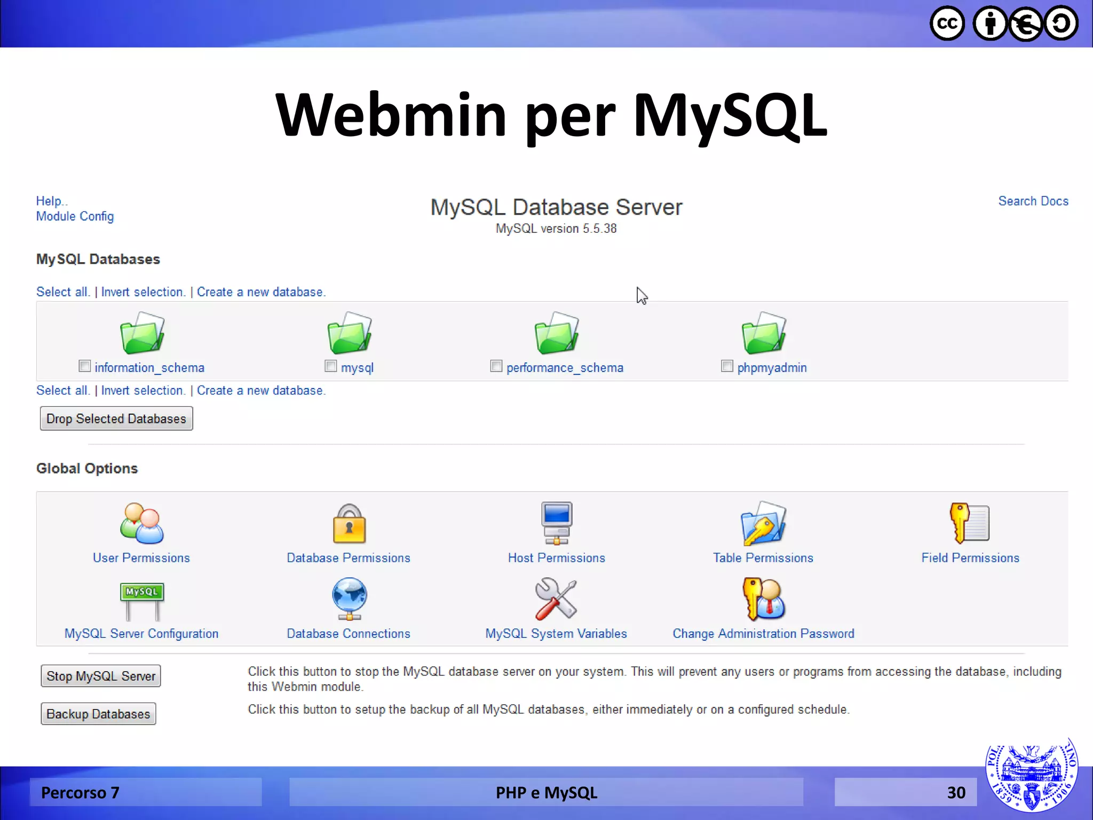This screenshot has height=820, width=1093.
Task: Click the Table Permissions key folder icon
Action: (x=763, y=523)
